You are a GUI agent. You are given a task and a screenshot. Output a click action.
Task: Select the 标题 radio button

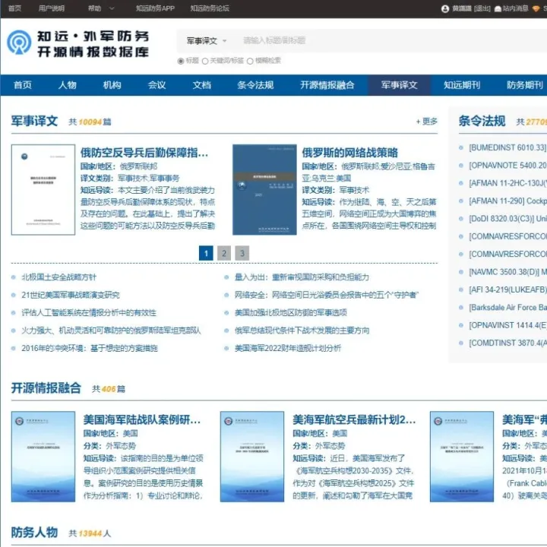click(180, 61)
